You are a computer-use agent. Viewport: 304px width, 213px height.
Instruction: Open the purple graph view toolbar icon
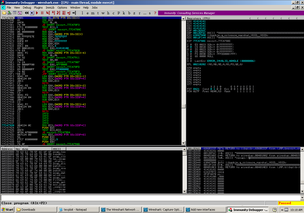pos(20,13)
